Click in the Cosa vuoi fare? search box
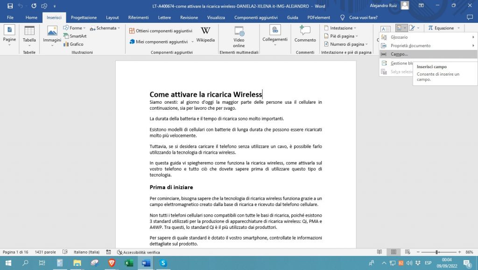The height and width of the screenshot is (270, 478). point(363,17)
